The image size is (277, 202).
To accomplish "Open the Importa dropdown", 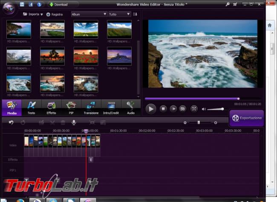I will (x=33, y=14).
